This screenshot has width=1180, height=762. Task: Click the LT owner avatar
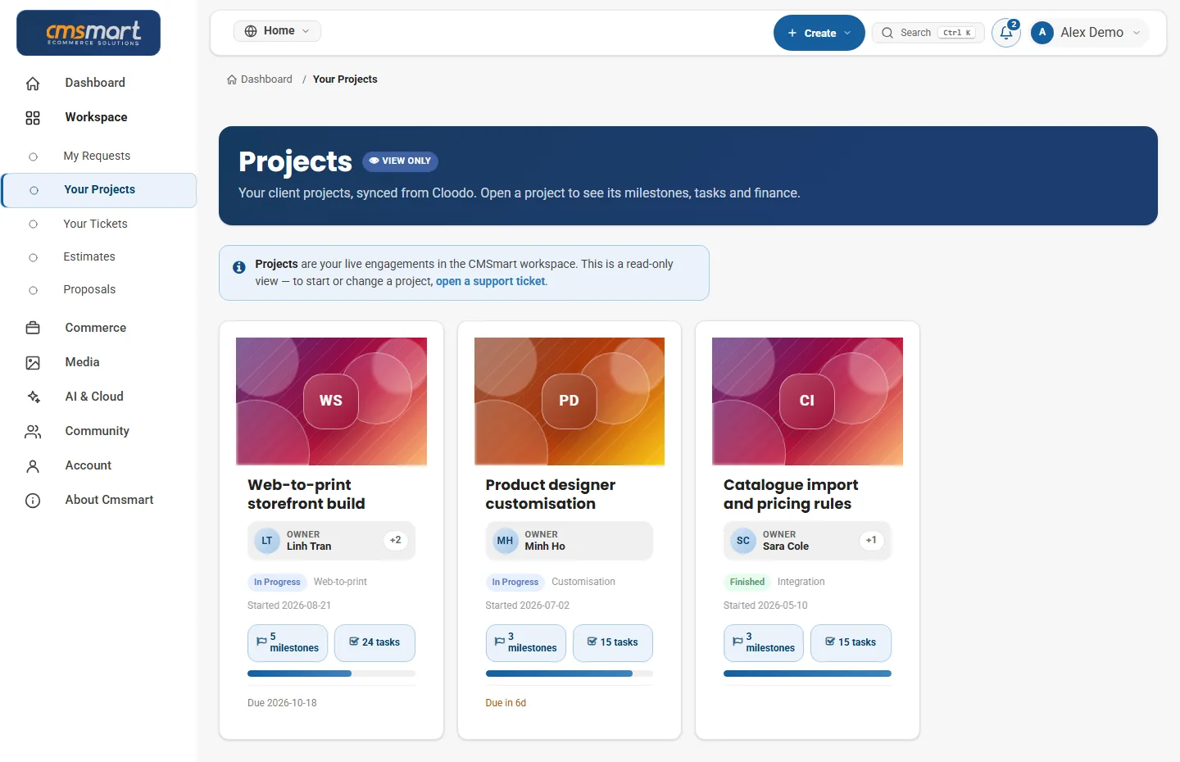tap(267, 541)
